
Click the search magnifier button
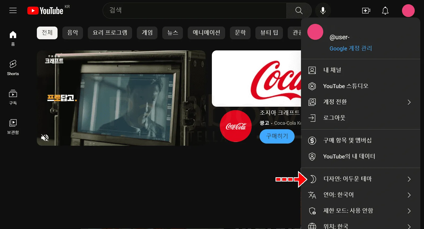click(299, 11)
